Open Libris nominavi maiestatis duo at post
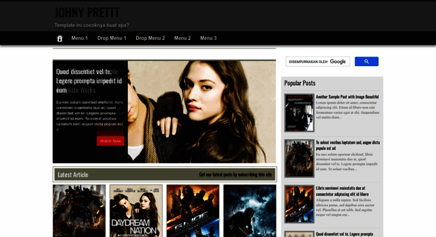The image size is (436, 237). pos(342,191)
